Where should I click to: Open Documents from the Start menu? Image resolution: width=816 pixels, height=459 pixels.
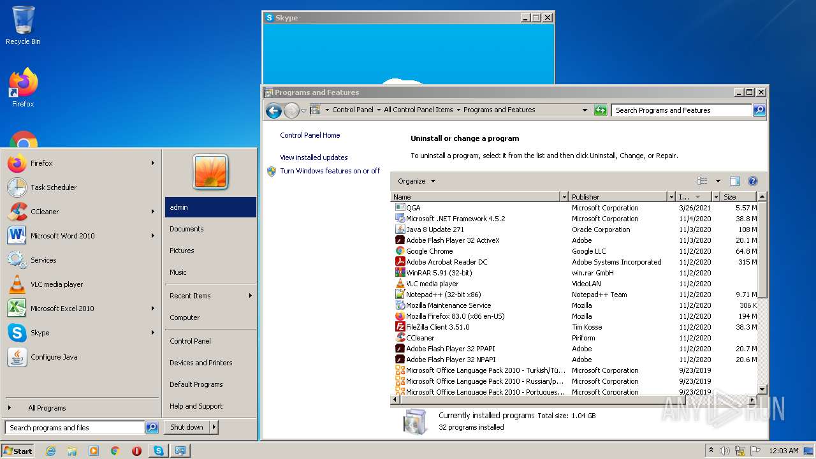(210, 229)
